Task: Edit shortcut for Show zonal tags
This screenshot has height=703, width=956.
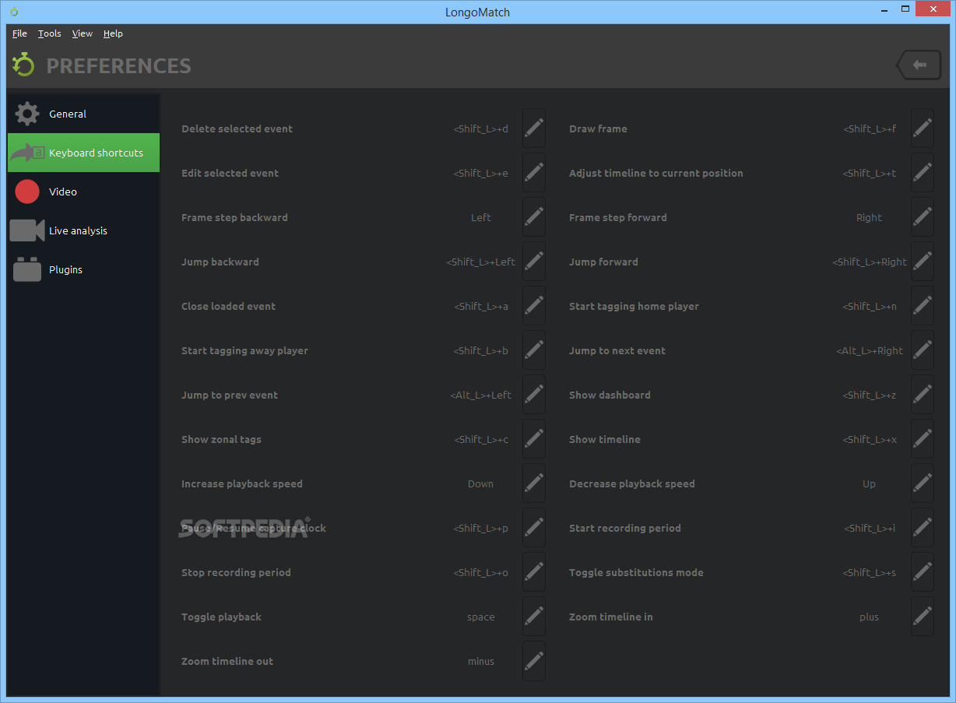Action: tap(534, 439)
